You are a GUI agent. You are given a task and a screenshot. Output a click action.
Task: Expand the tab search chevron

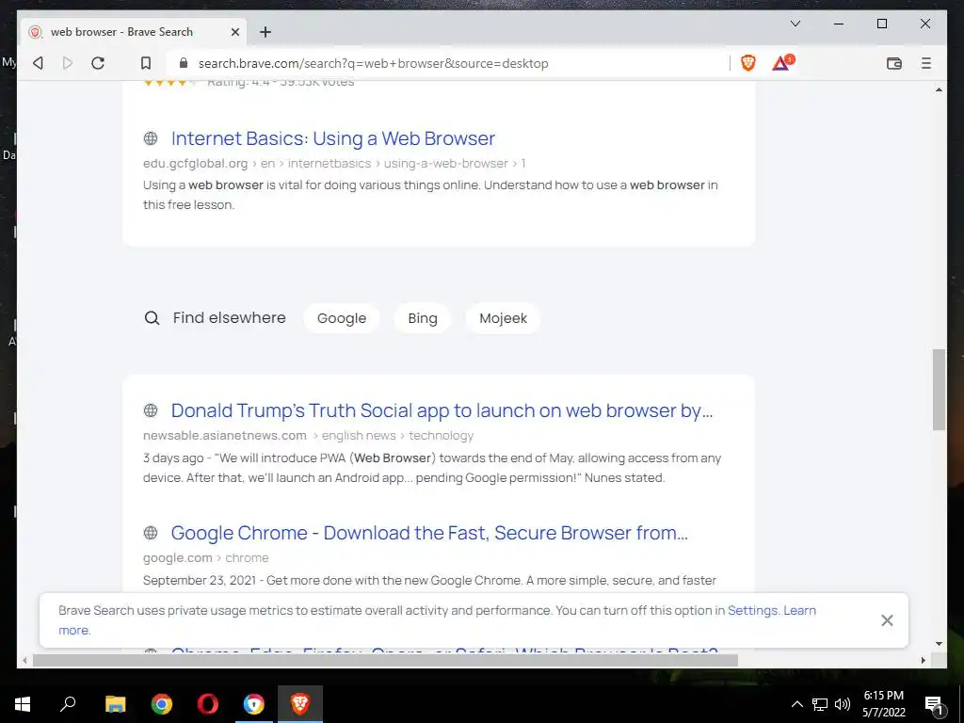click(795, 24)
